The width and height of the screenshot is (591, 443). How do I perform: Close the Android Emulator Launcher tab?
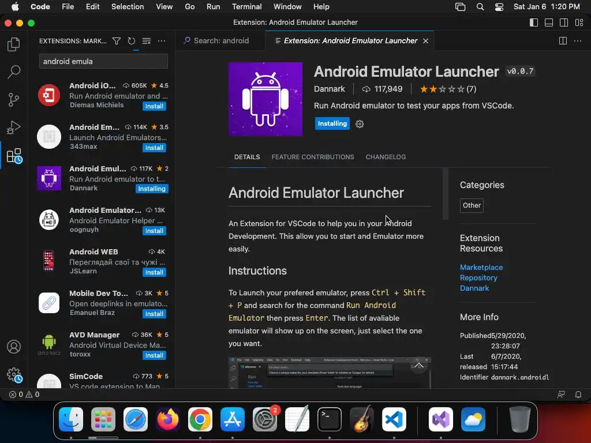[x=425, y=41]
